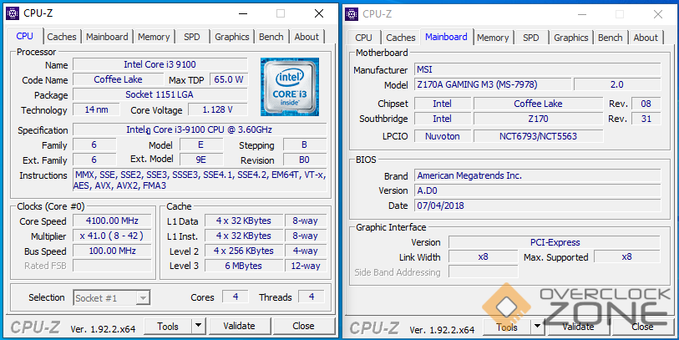Open Bench tab in the right window
The width and height of the screenshot is (679, 340).
coord(611,38)
